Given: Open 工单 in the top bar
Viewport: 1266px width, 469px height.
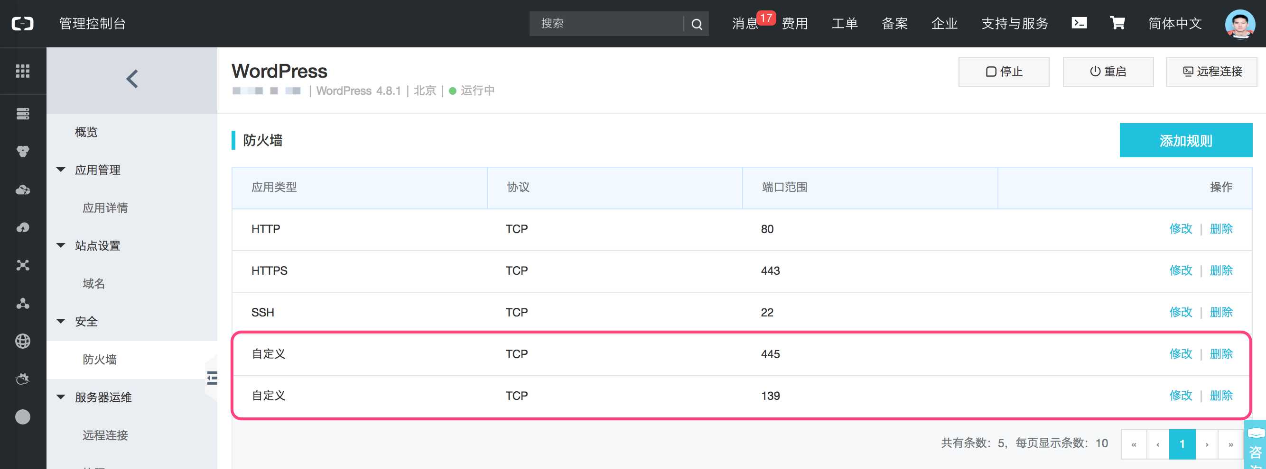Looking at the screenshot, I should 845,24.
